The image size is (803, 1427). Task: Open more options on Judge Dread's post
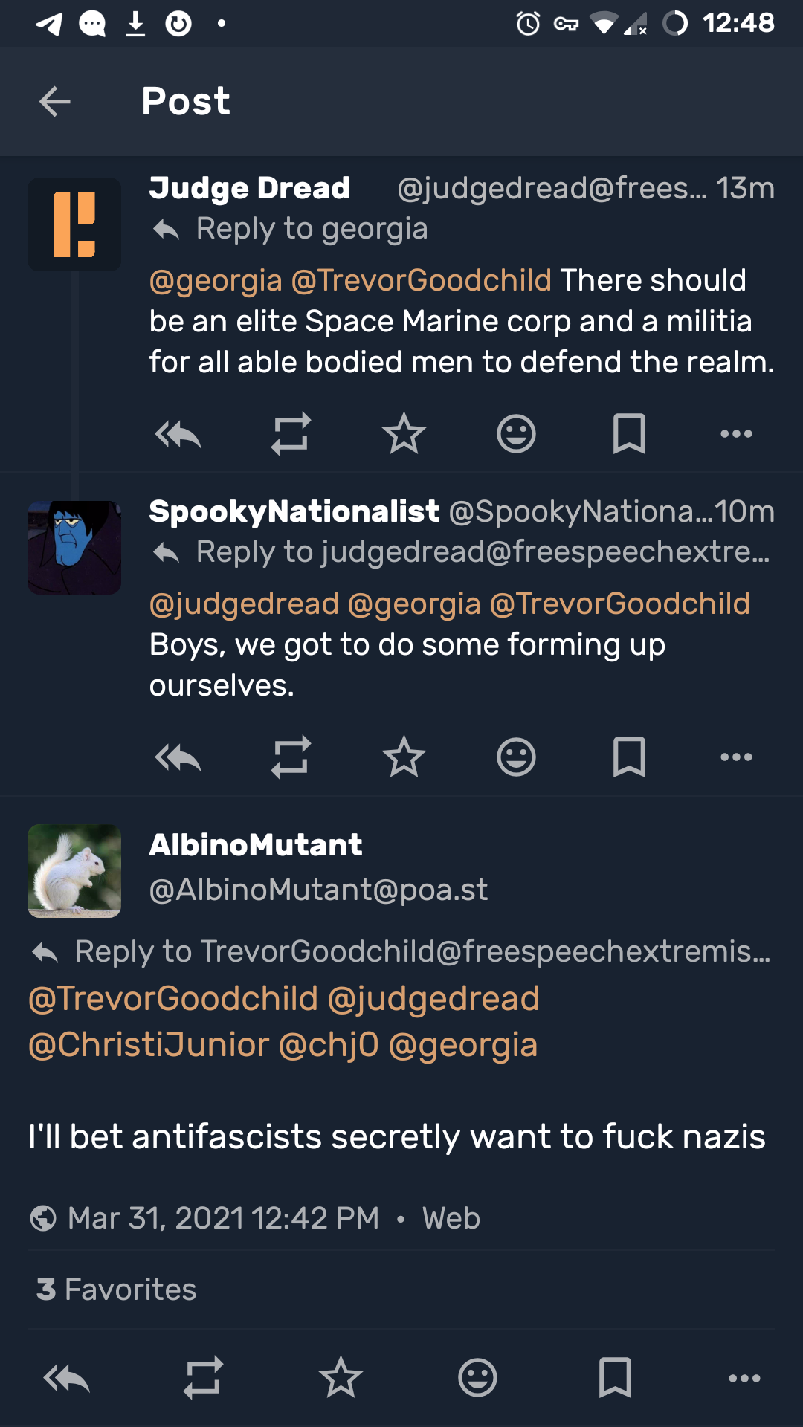coord(736,434)
